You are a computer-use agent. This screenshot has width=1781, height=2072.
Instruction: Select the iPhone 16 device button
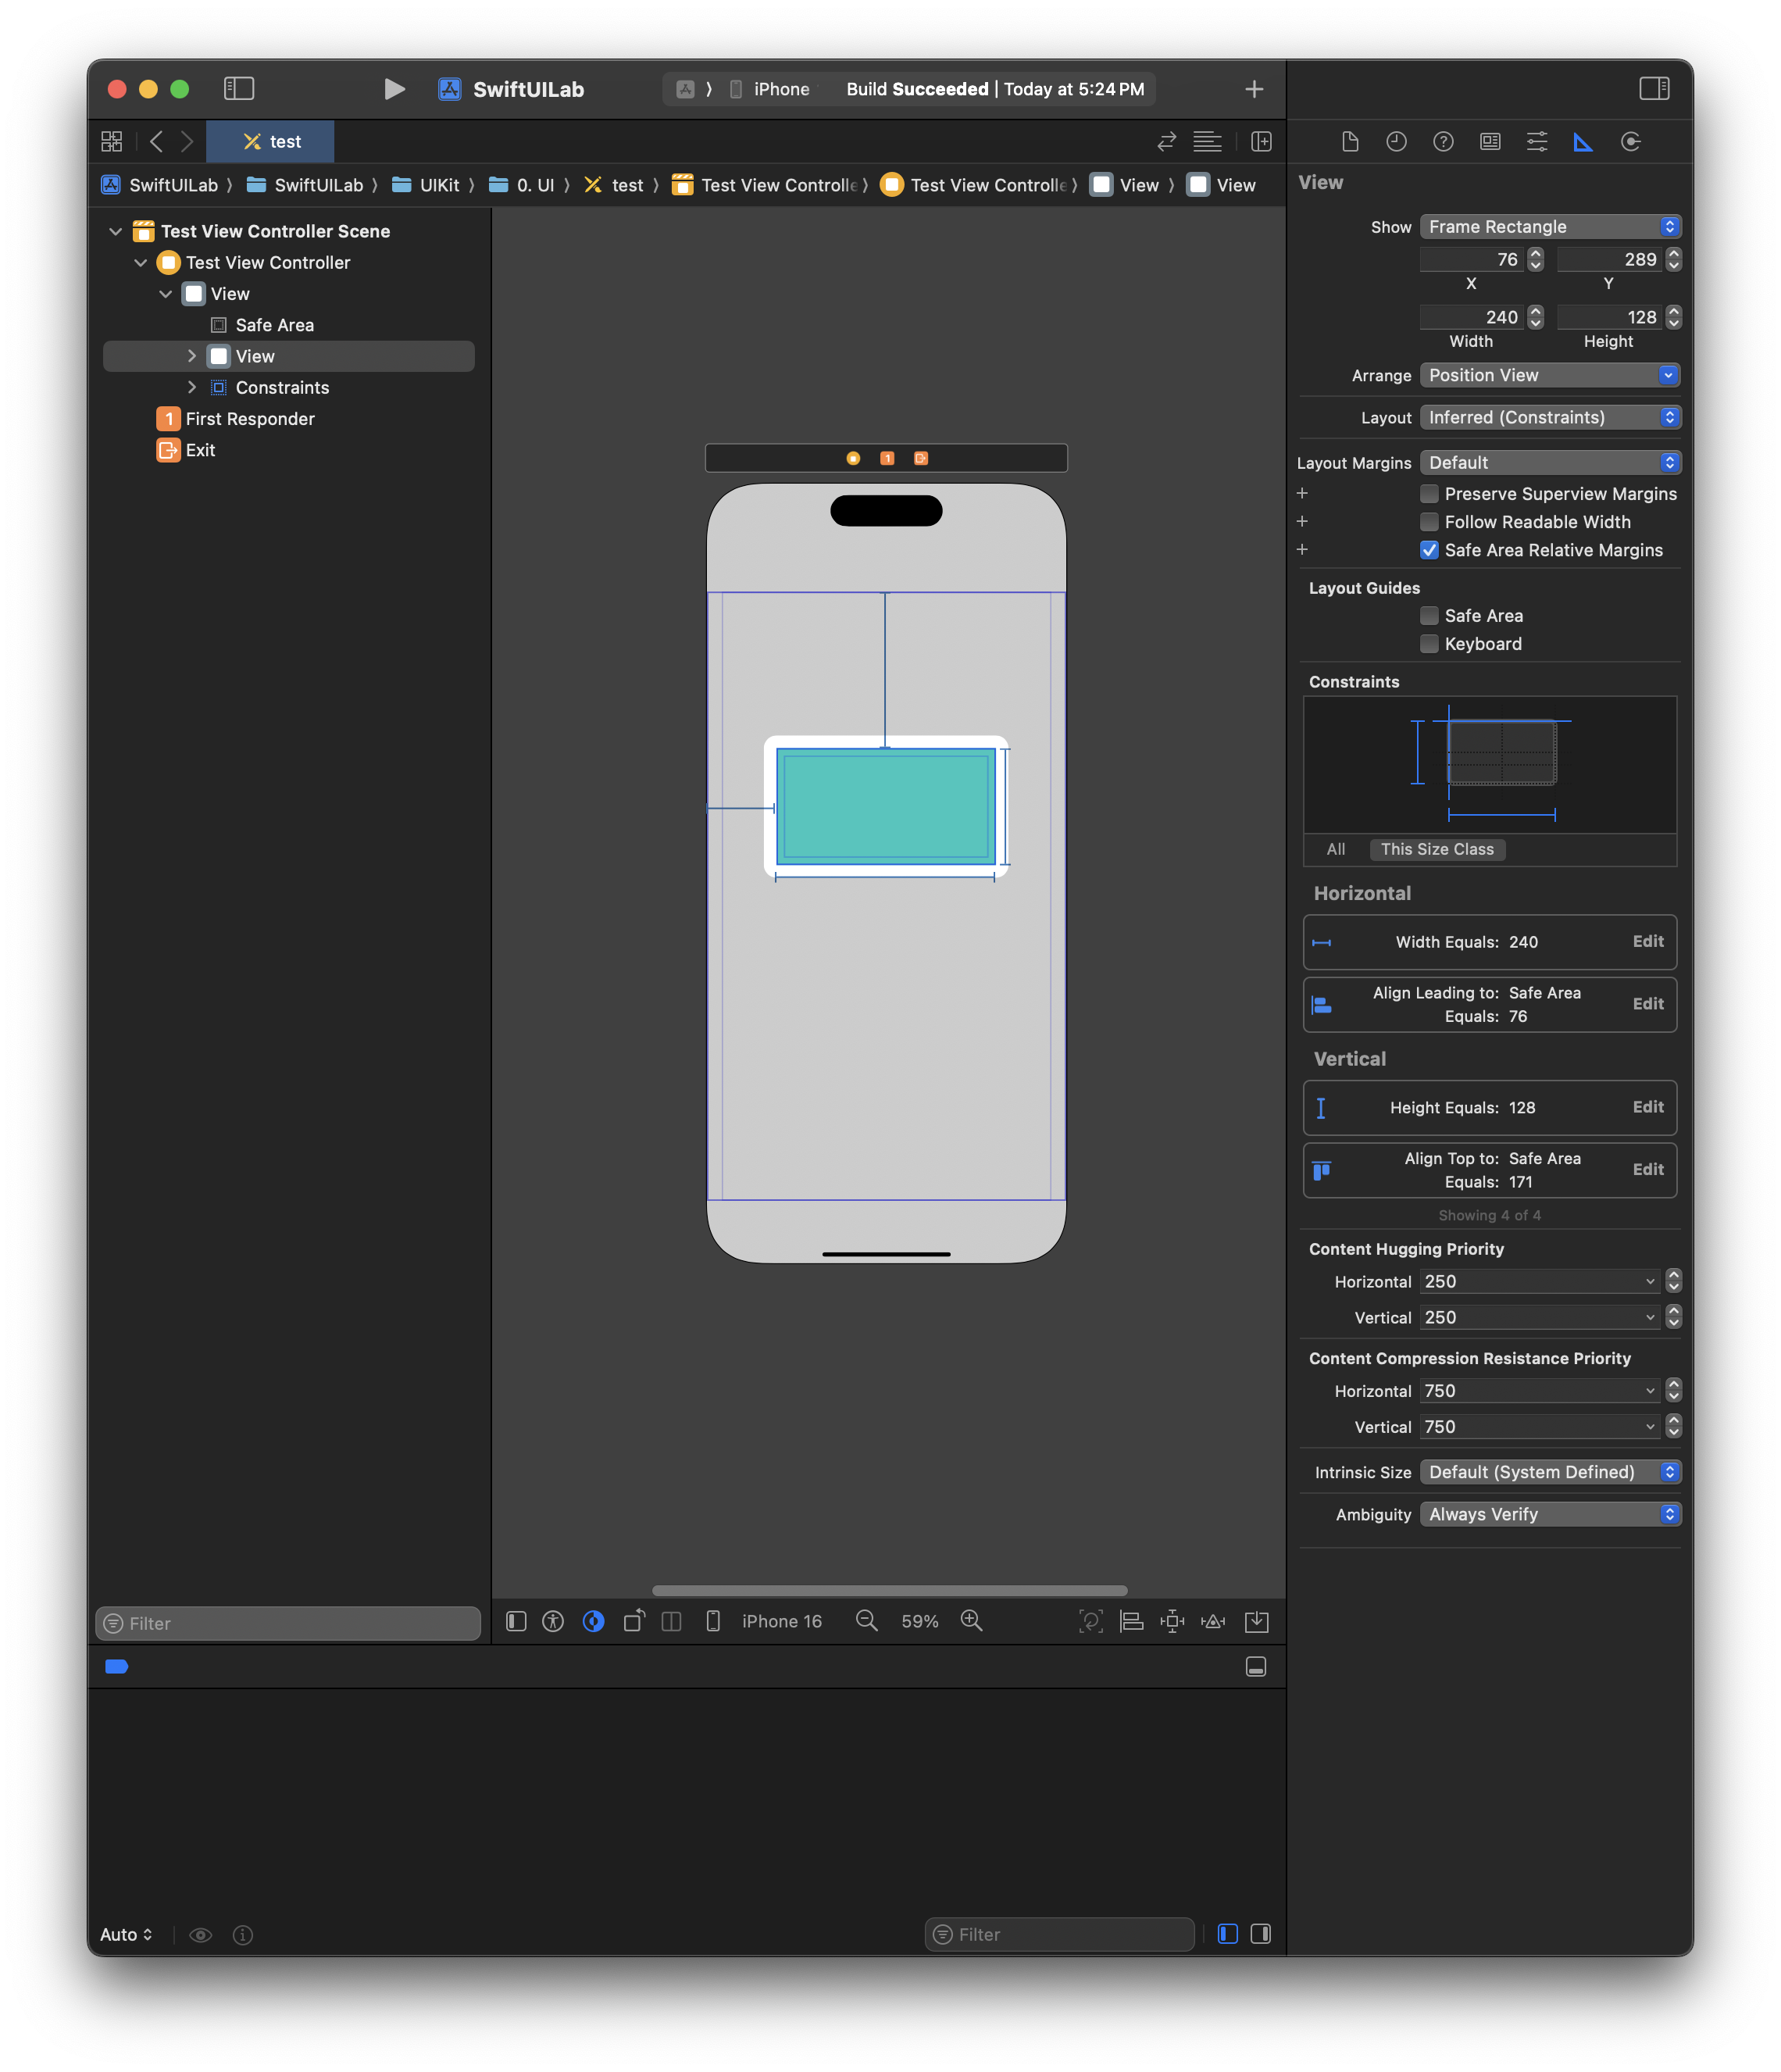pos(765,1621)
